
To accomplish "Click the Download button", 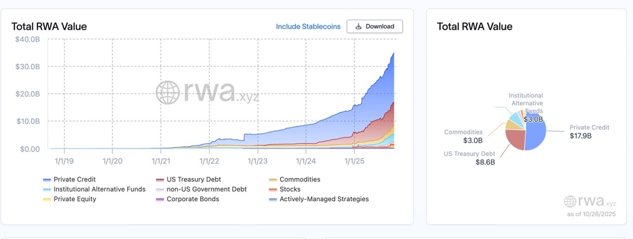I will (375, 27).
